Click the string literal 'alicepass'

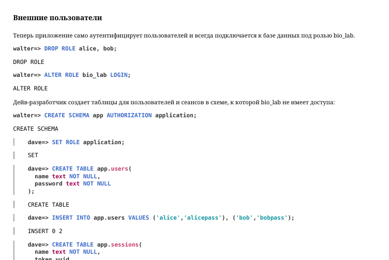tap(202, 218)
